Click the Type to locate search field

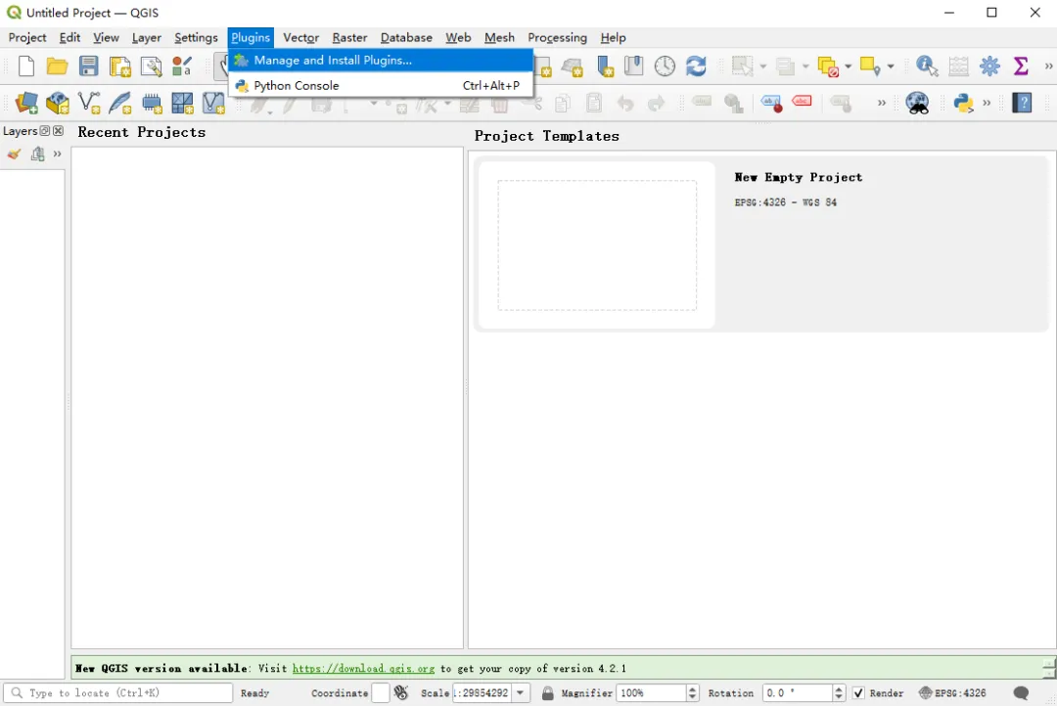click(118, 692)
